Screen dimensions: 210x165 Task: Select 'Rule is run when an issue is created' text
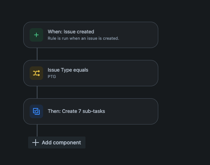(x=83, y=38)
